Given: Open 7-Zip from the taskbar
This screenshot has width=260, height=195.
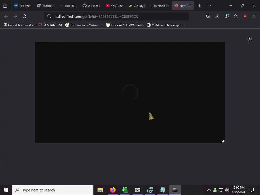Looking at the screenshot, I should tap(137, 190).
